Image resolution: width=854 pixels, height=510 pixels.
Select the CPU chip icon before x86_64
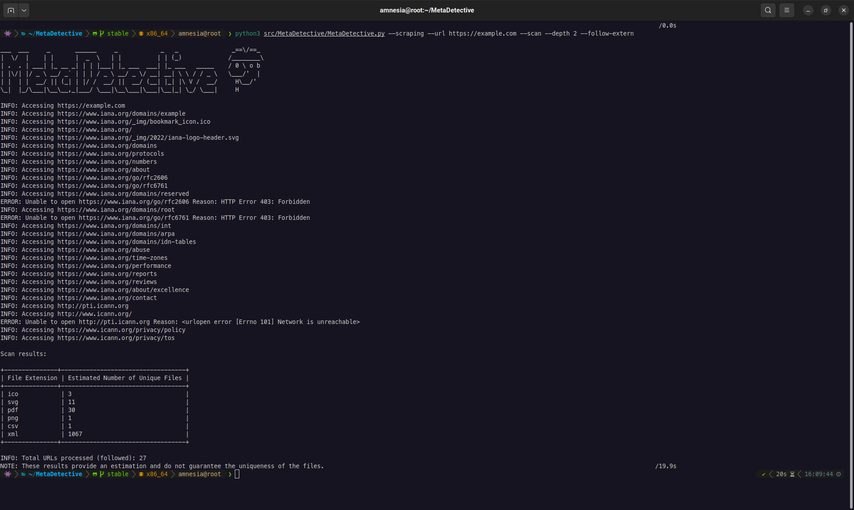tap(141, 33)
